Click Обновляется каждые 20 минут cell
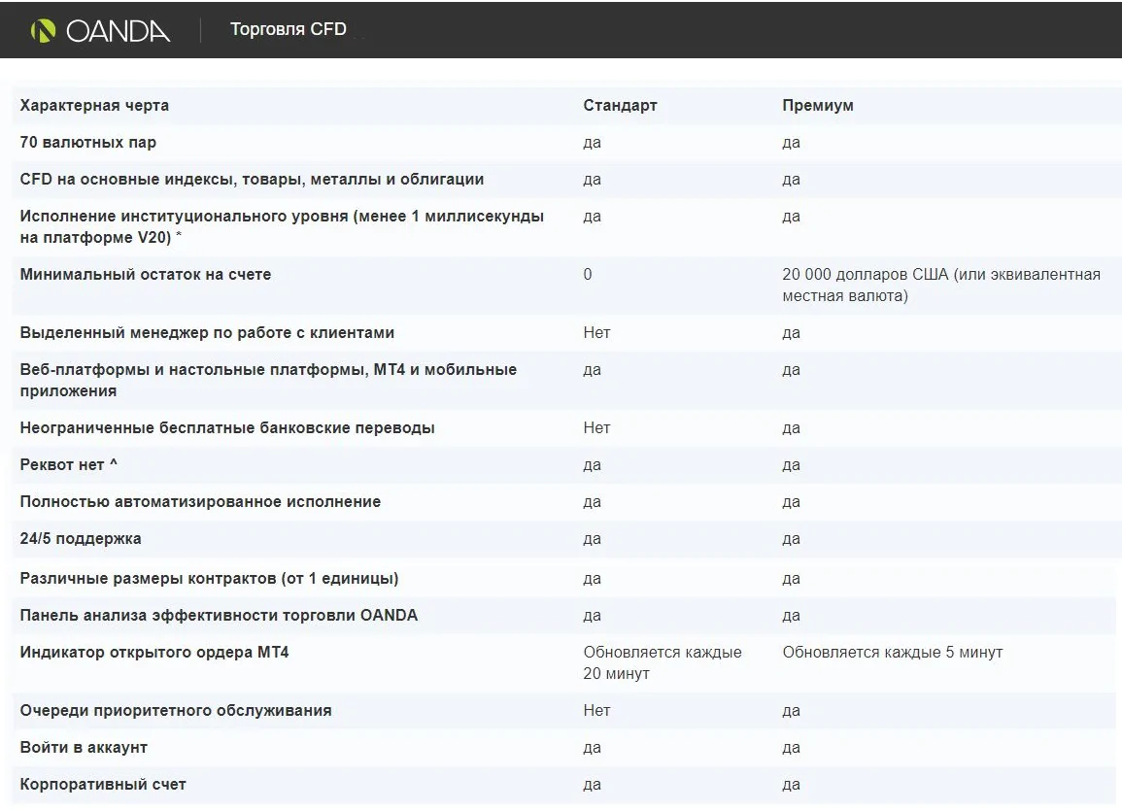This screenshot has height=811, width=1122. pyautogui.click(x=662, y=663)
